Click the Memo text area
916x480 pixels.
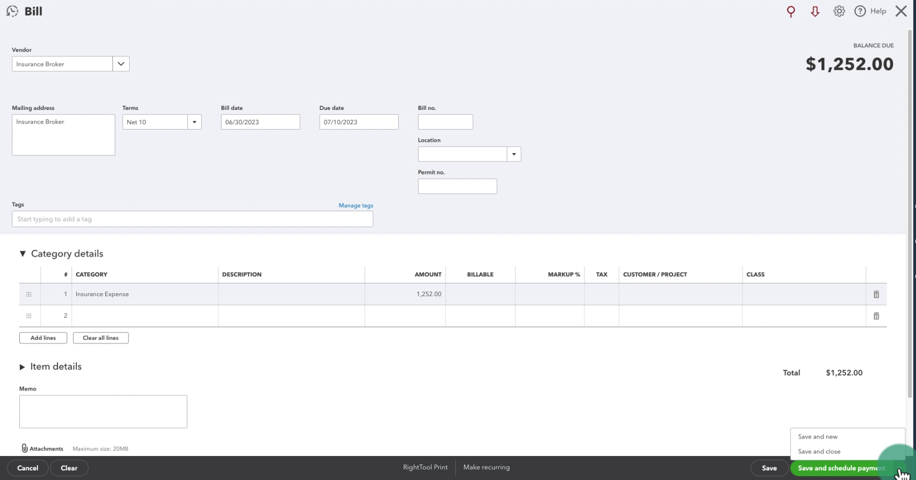pyautogui.click(x=103, y=412)
